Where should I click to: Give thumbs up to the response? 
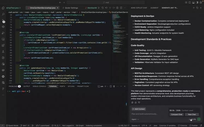click(x=136, y=103)
